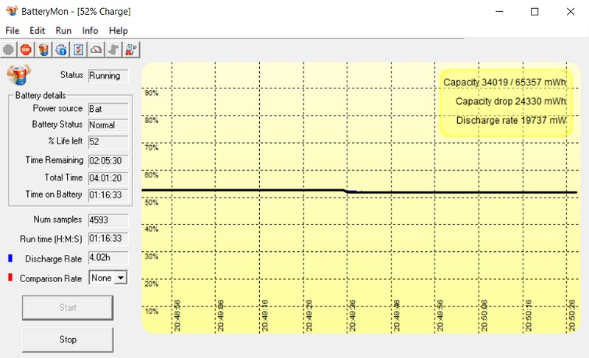Click the disabled Start button
This screenshot has width=589, height=358.
tap(68, 308)
